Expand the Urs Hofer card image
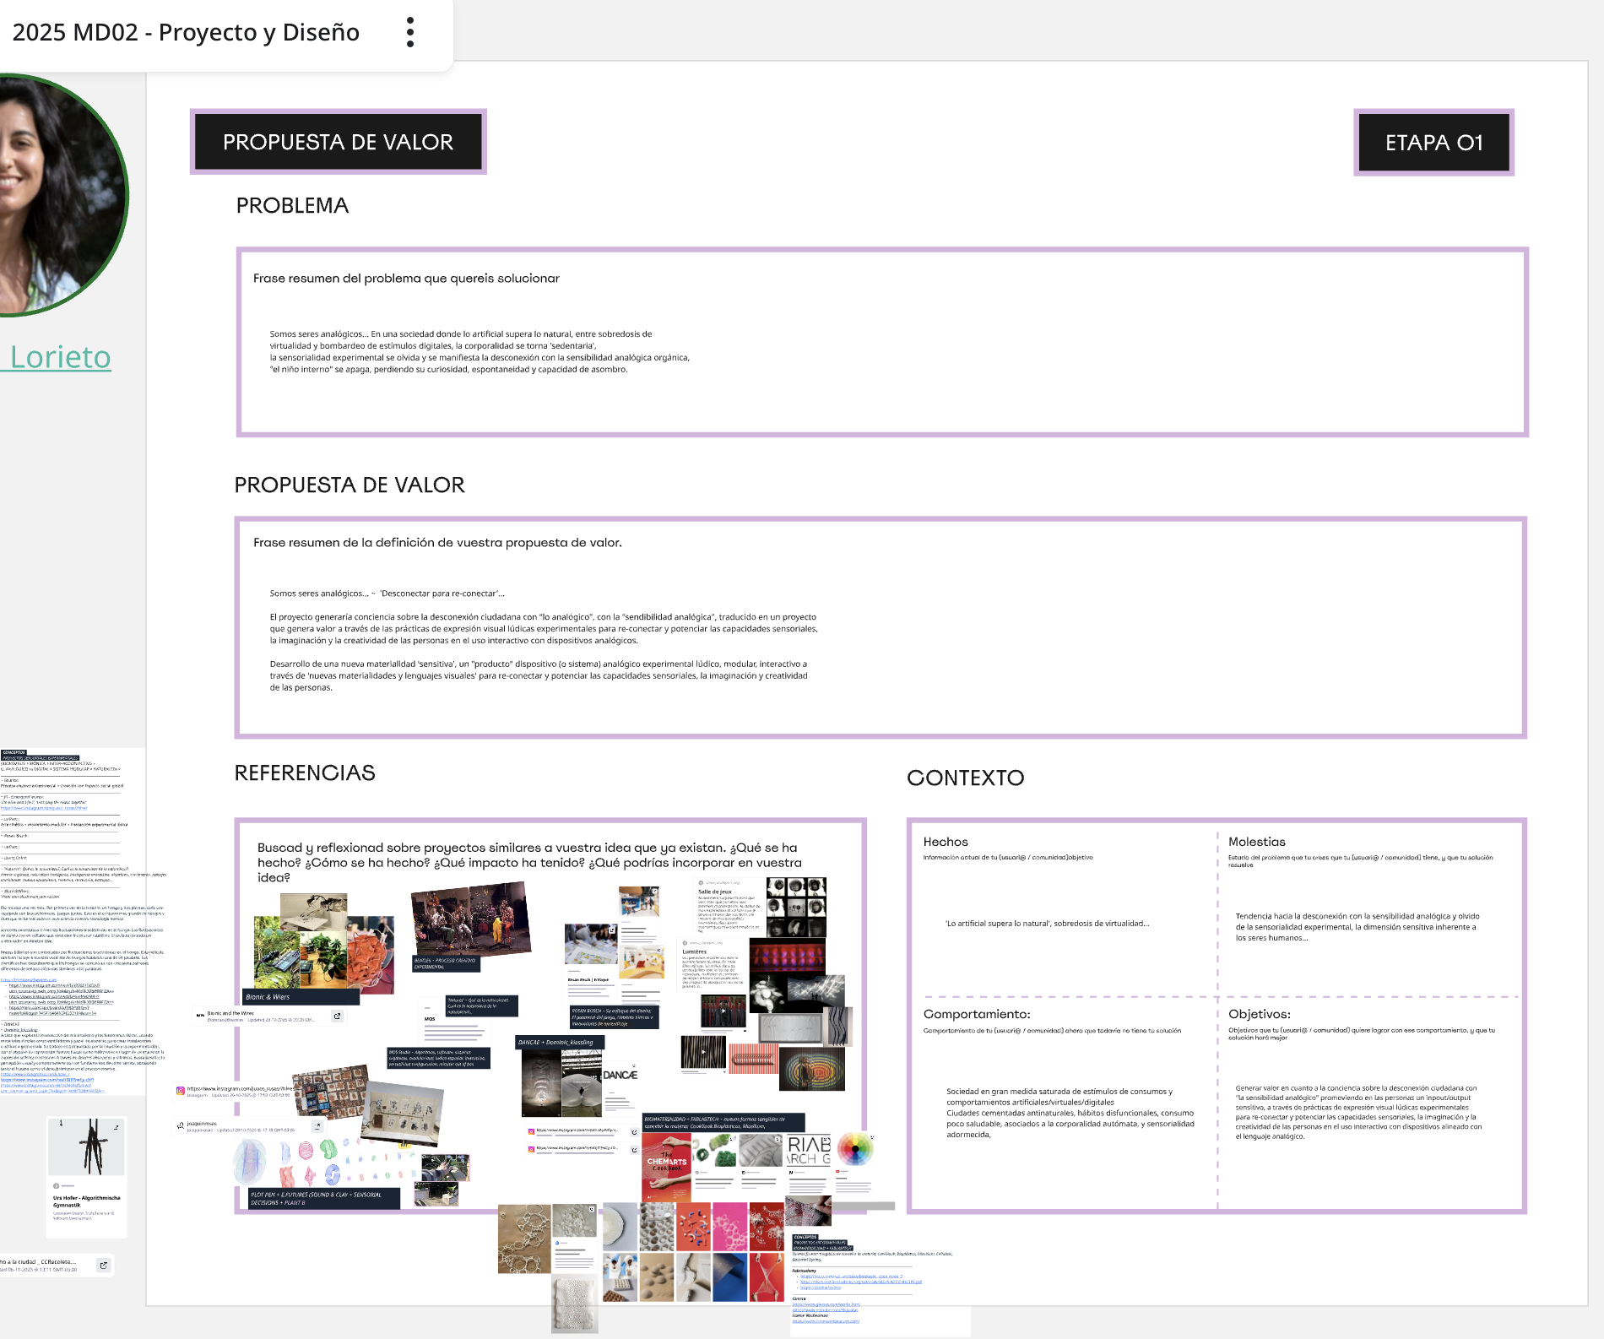Screen dimensions: 1604x1339 pos(116,1127)
